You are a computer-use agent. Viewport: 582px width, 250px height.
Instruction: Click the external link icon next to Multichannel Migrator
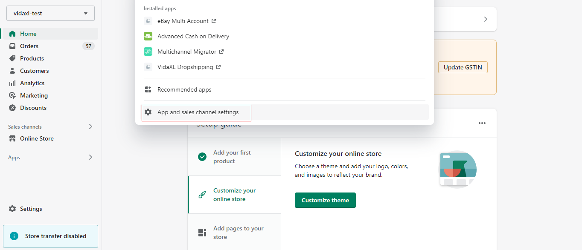[x=221, y=52]
